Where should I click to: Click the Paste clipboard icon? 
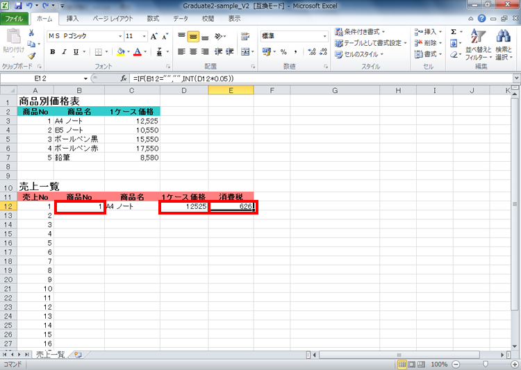(13, 36)
